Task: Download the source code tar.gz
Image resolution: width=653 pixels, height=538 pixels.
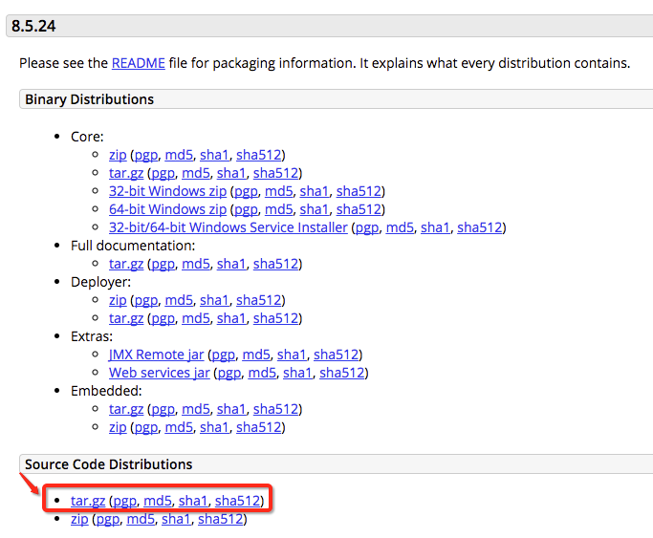Action: tap(87, 501)
